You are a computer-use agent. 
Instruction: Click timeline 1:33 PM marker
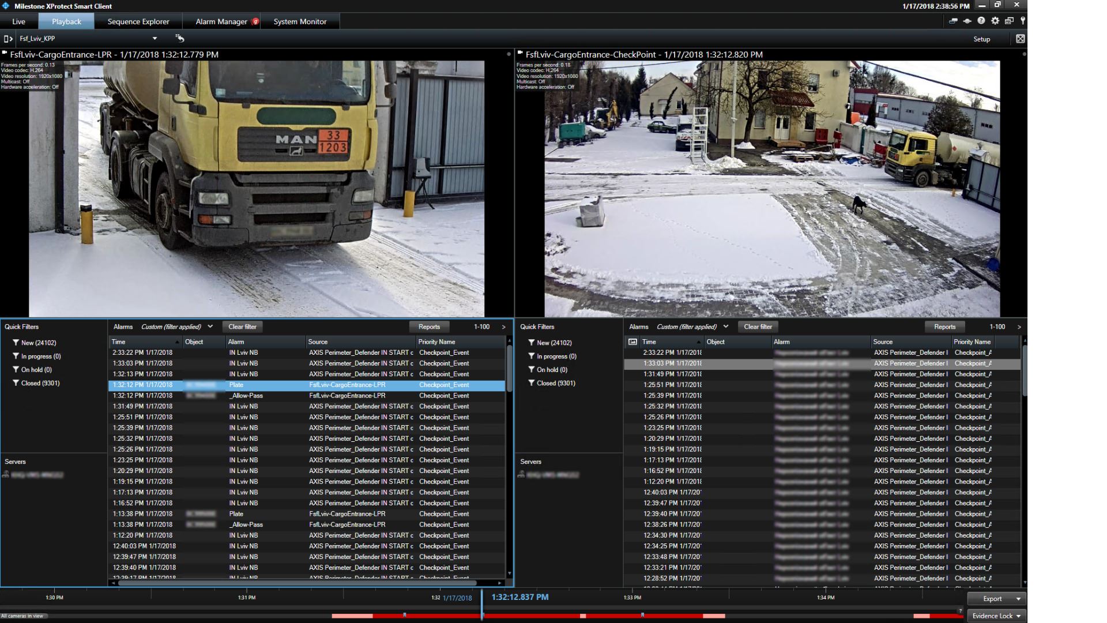pyautogui.click(x=632, y=598)
